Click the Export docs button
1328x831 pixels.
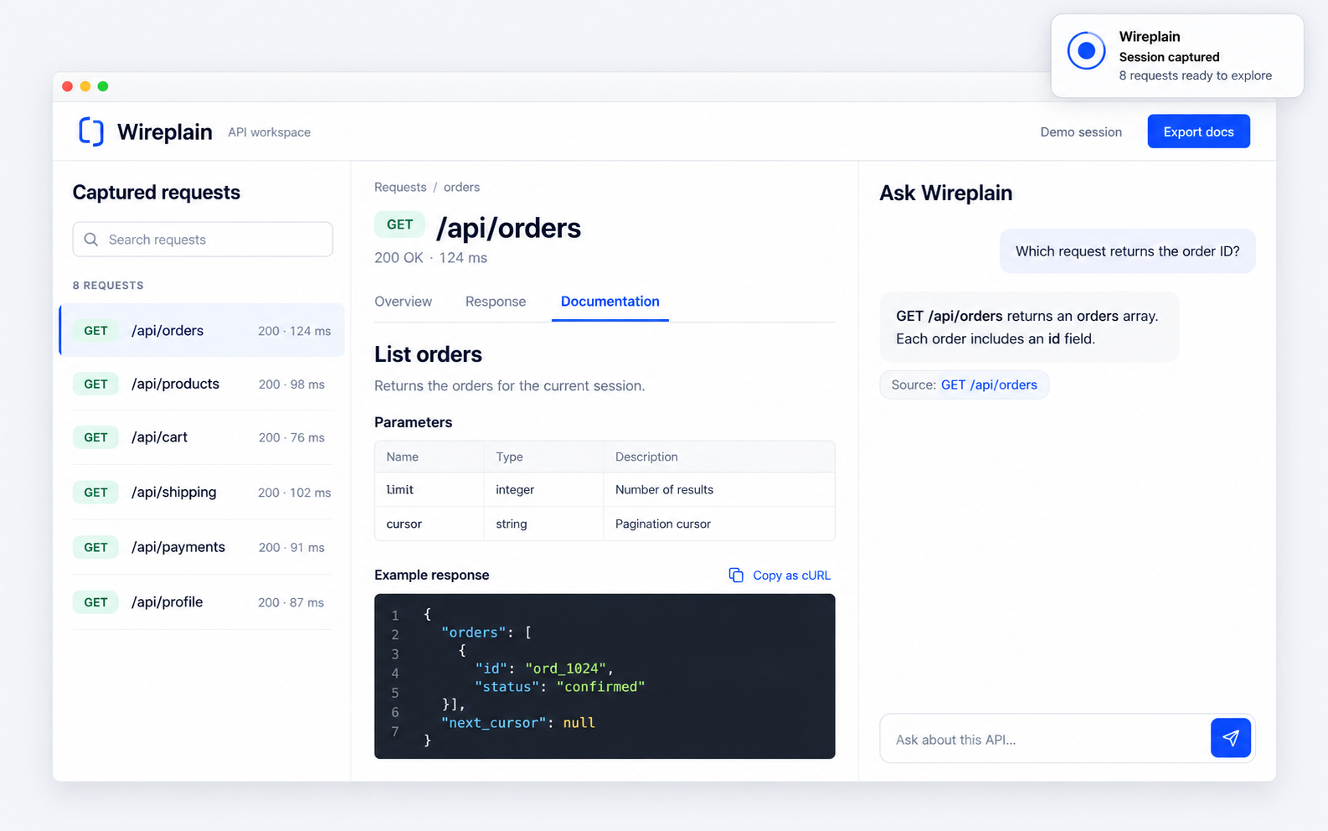coord(1198,132)
